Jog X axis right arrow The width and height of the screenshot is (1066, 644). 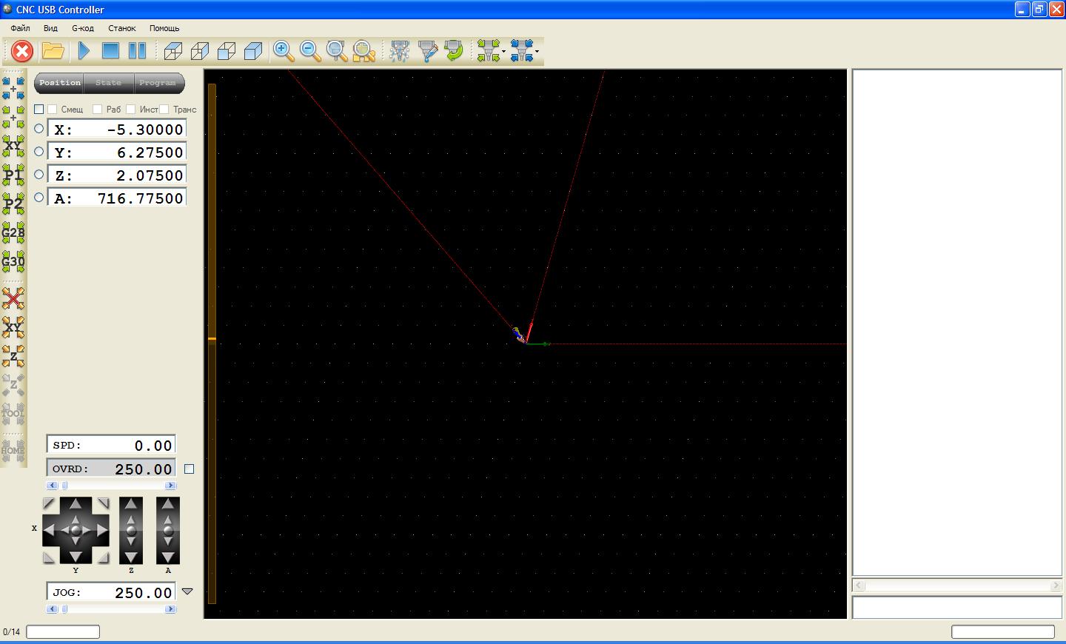coord(102,530)
